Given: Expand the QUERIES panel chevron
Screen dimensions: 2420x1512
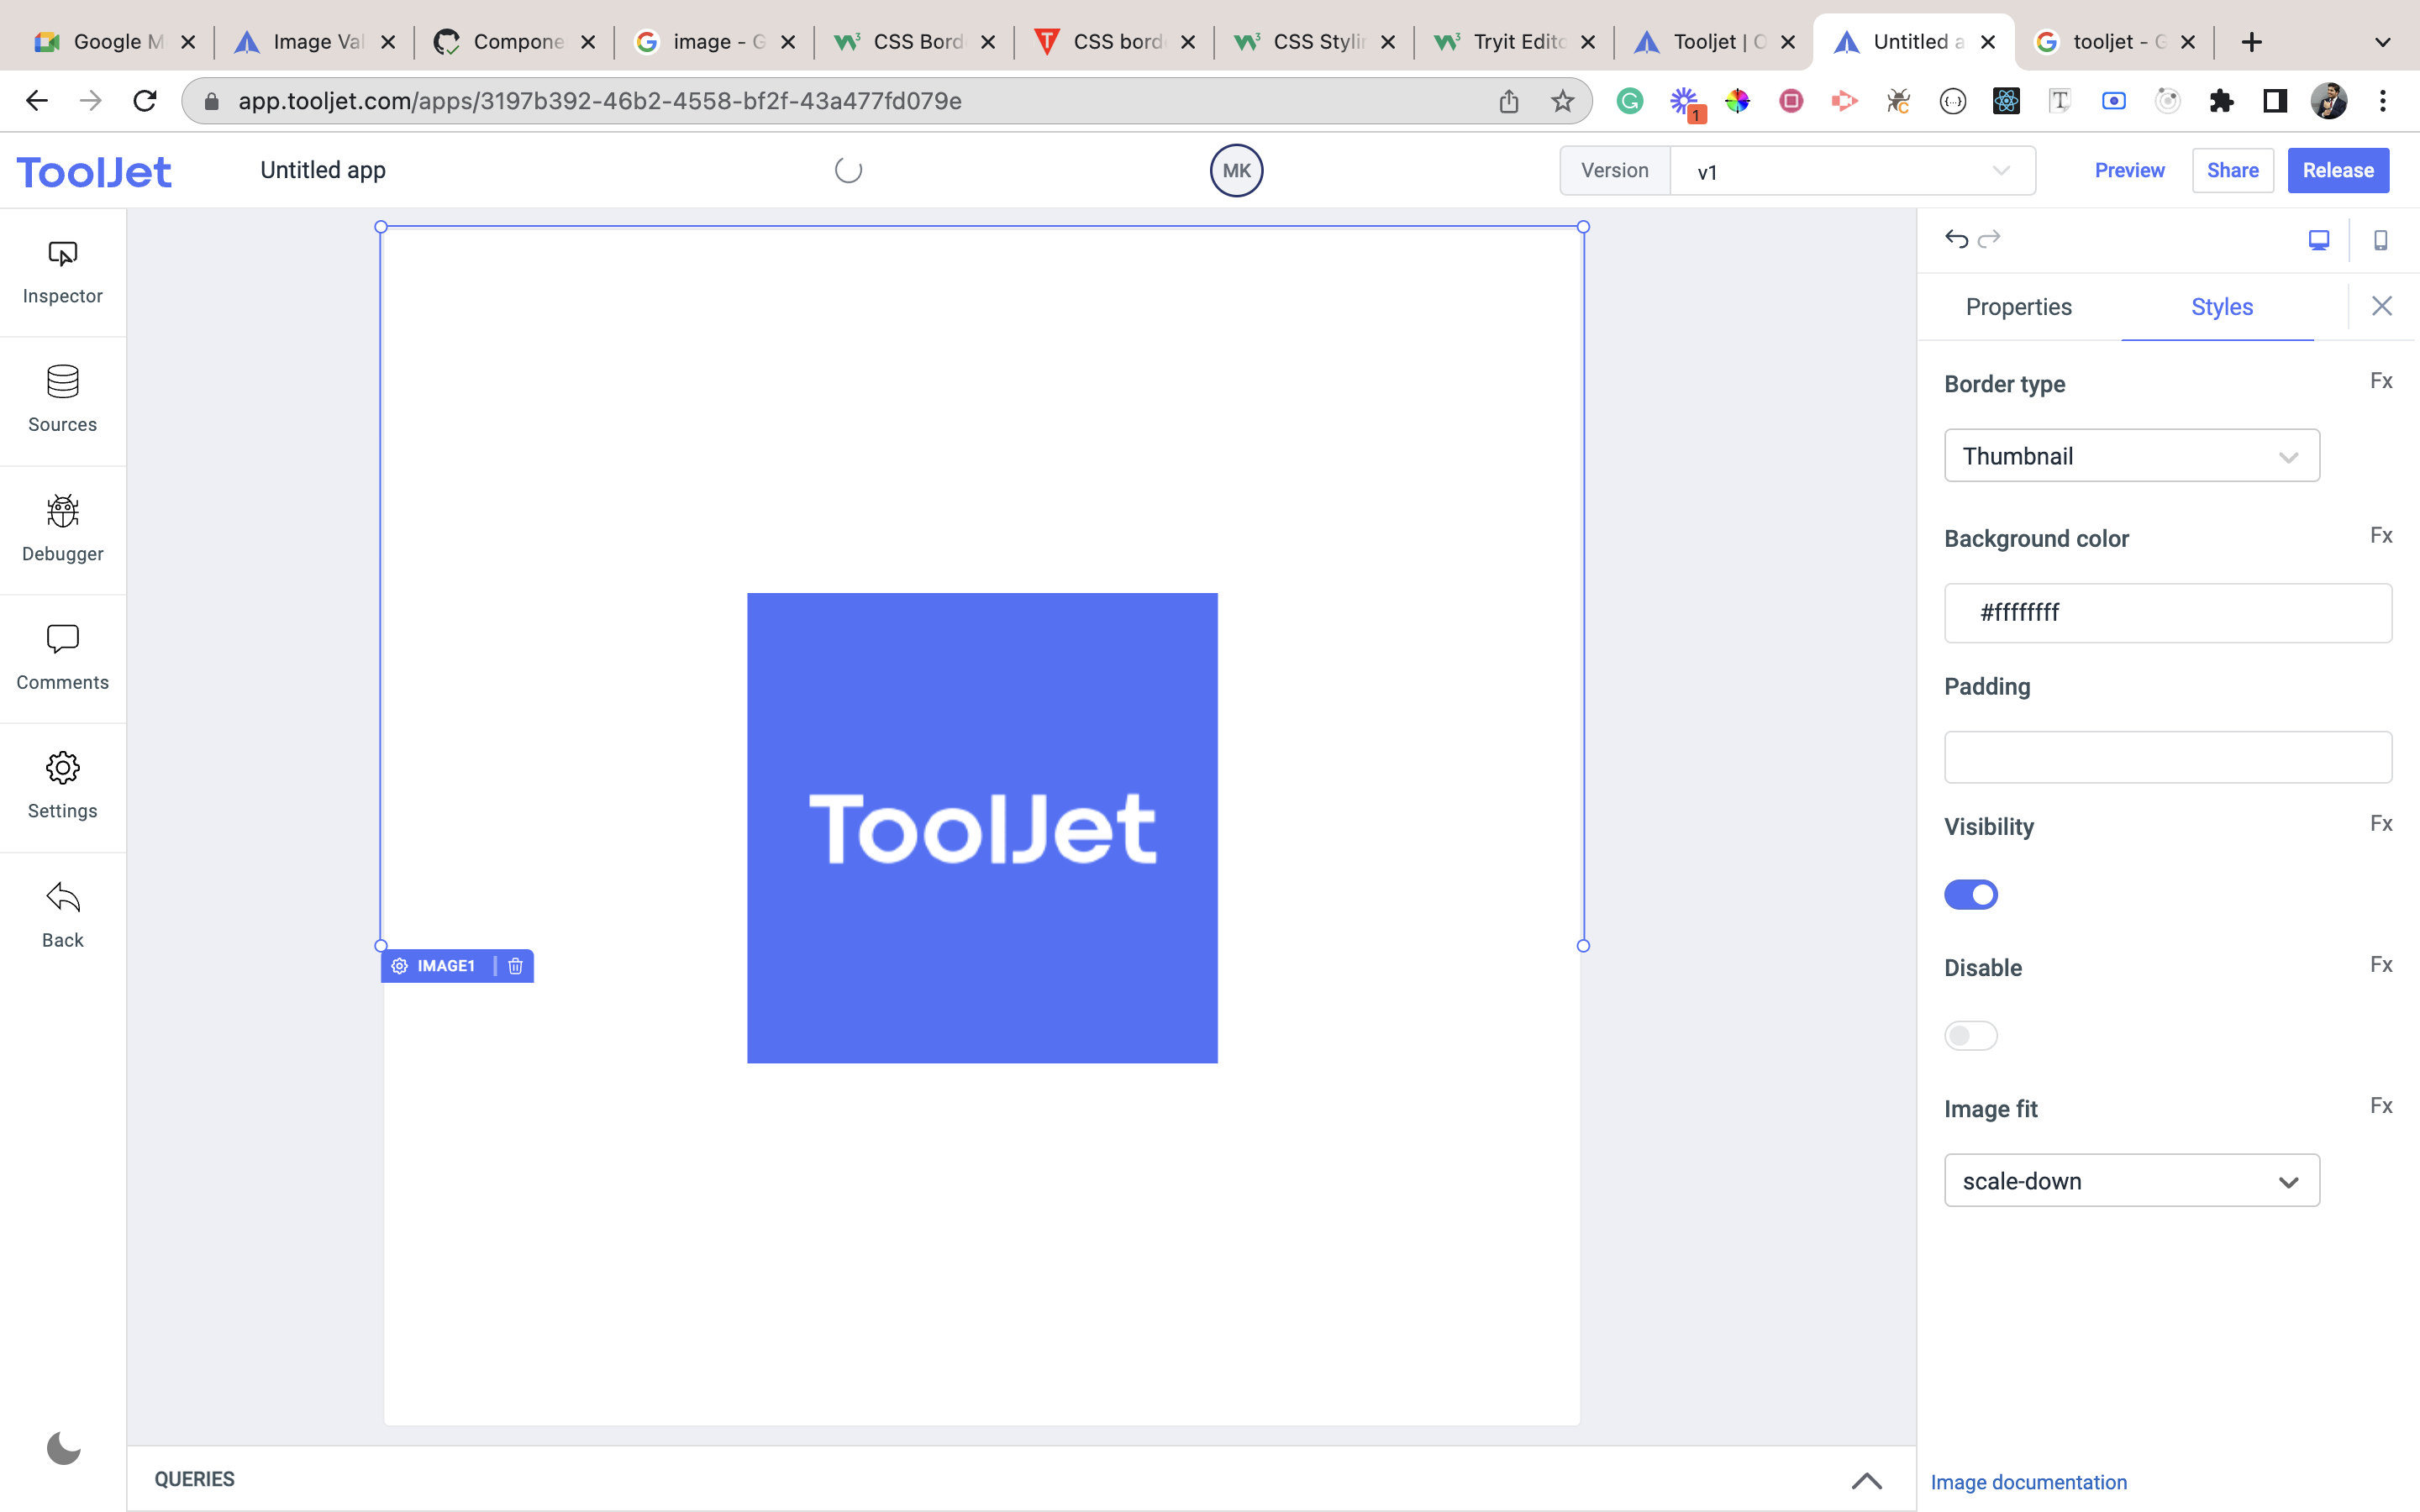Looking at the screenshot, I should pyautogui.click(x=1866, y=1480).
